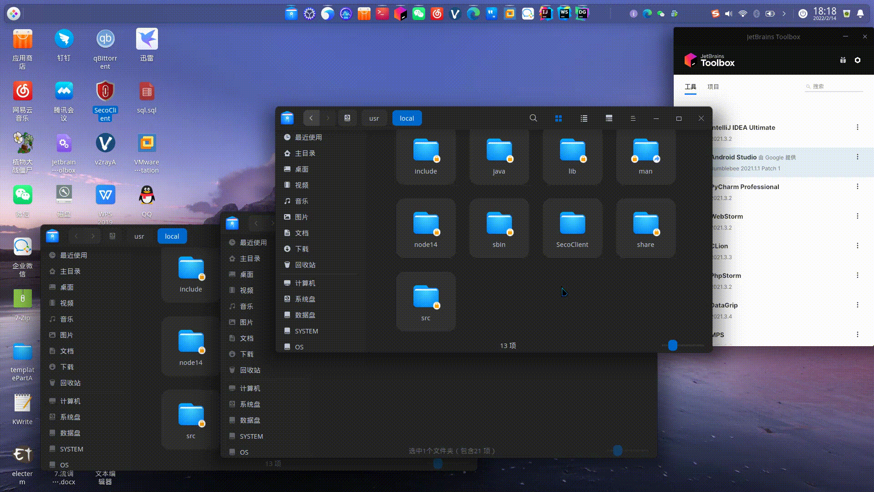The image size is (874, 492).
Task: Switch to the 项目 tab in Toolbox
Action: (x=713, y=86)
